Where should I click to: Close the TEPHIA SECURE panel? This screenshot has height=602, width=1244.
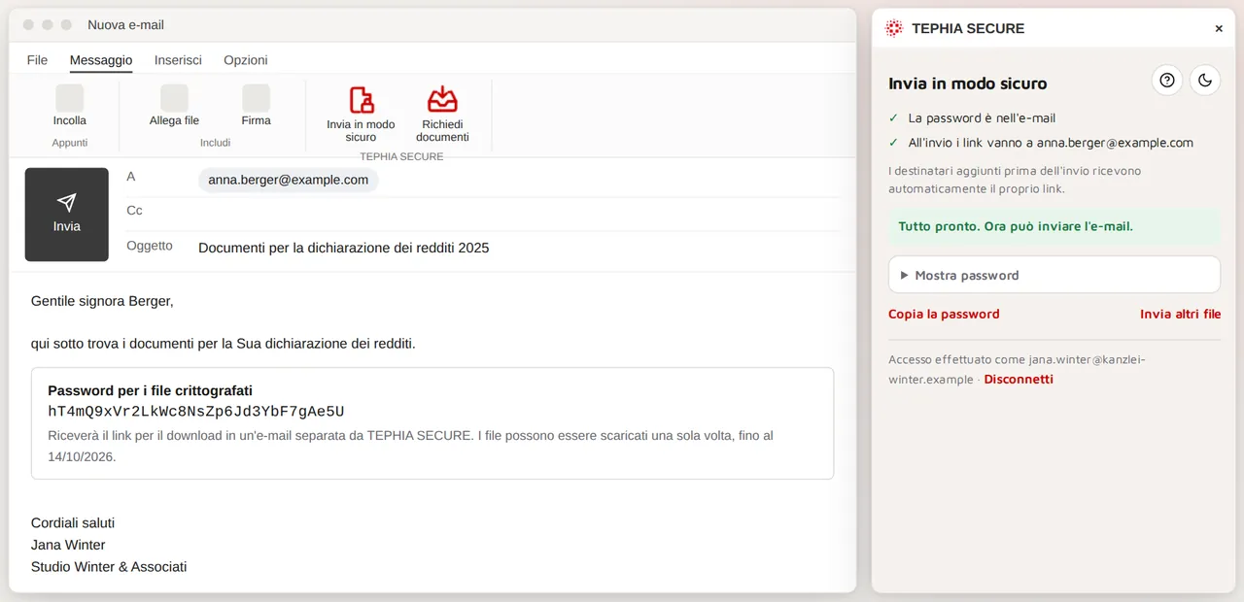1219,29
